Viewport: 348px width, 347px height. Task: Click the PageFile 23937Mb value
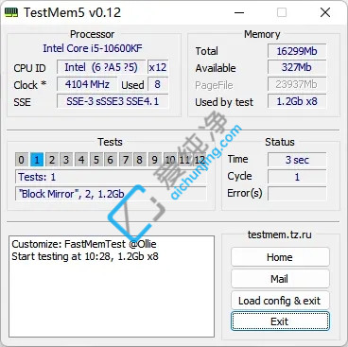[x=297, y=84]
